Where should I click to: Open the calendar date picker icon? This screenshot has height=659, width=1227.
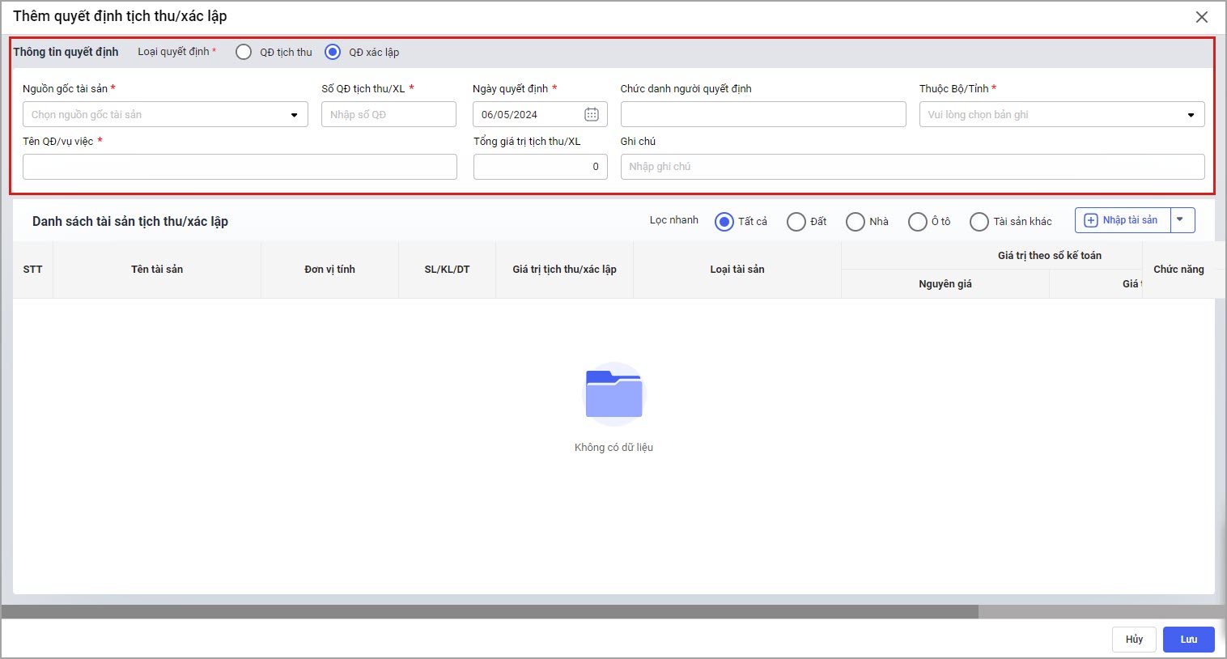(x=592, y=115)
